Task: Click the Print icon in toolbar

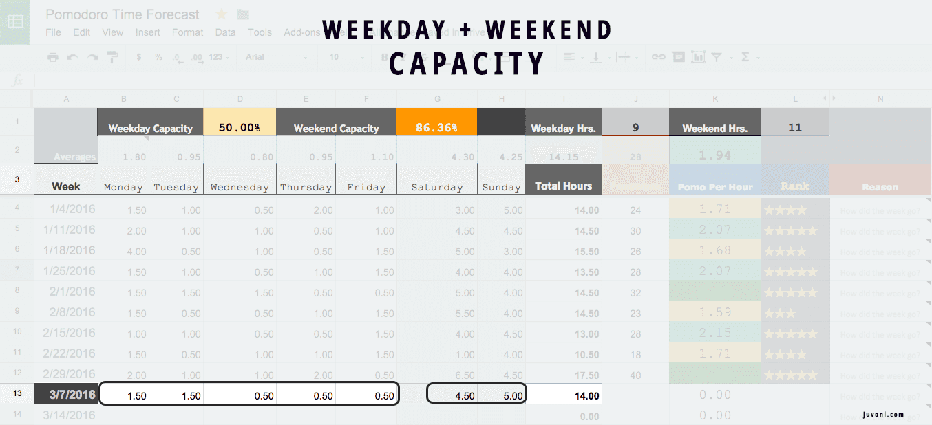Action: click(x=53, y=57)
